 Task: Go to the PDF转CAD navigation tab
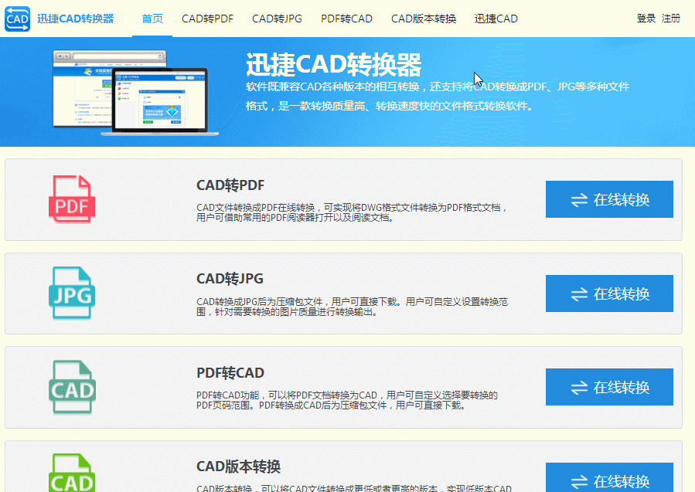346,19
